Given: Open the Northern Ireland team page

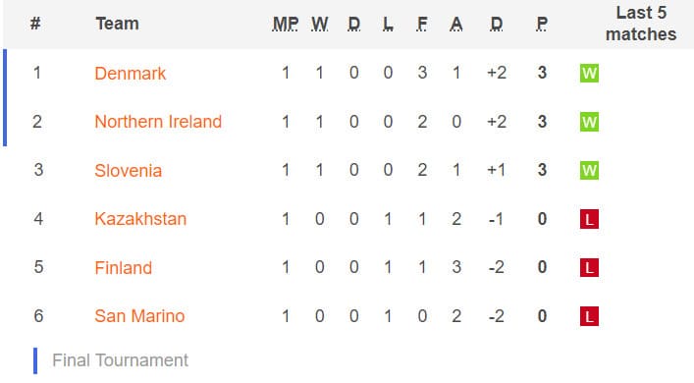Looking at the screenshot, I should [158, 122].
